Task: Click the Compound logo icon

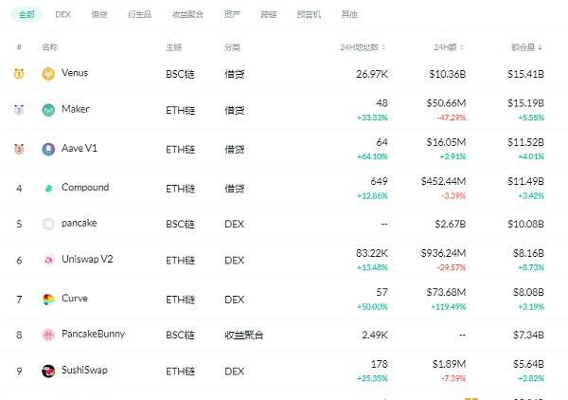Action: click(x=48, y=189)
